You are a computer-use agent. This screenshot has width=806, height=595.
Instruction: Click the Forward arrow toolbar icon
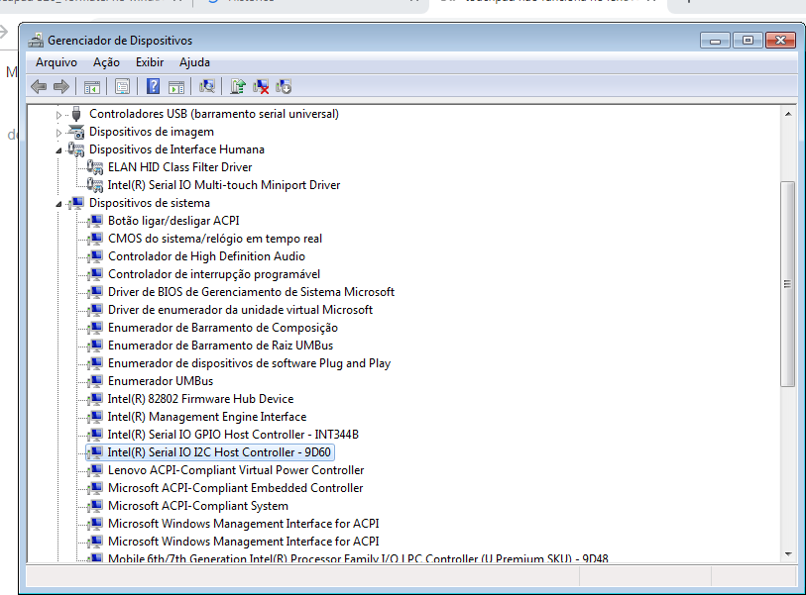pos(61,86)
